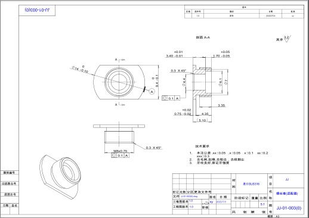
Task: Select the top view flange outline
Action: click(119, 82)
